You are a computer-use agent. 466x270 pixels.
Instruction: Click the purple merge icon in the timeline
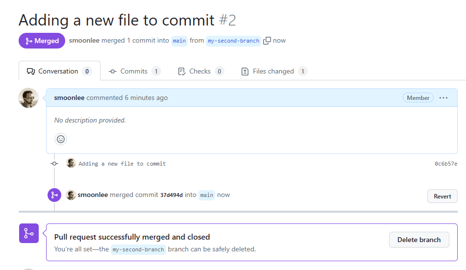coord(54,195)
